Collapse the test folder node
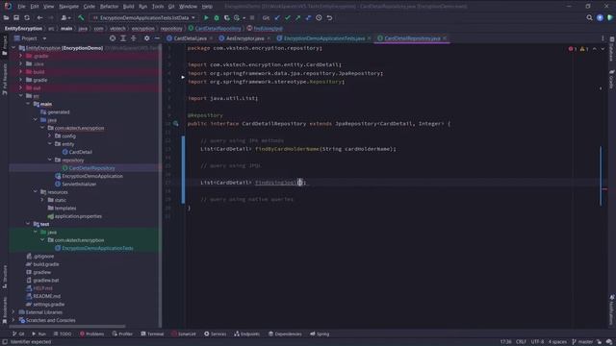This screenshot has height=346, width=616. click(28, 224)
